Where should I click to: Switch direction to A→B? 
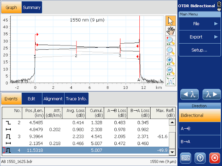point(200,129)
